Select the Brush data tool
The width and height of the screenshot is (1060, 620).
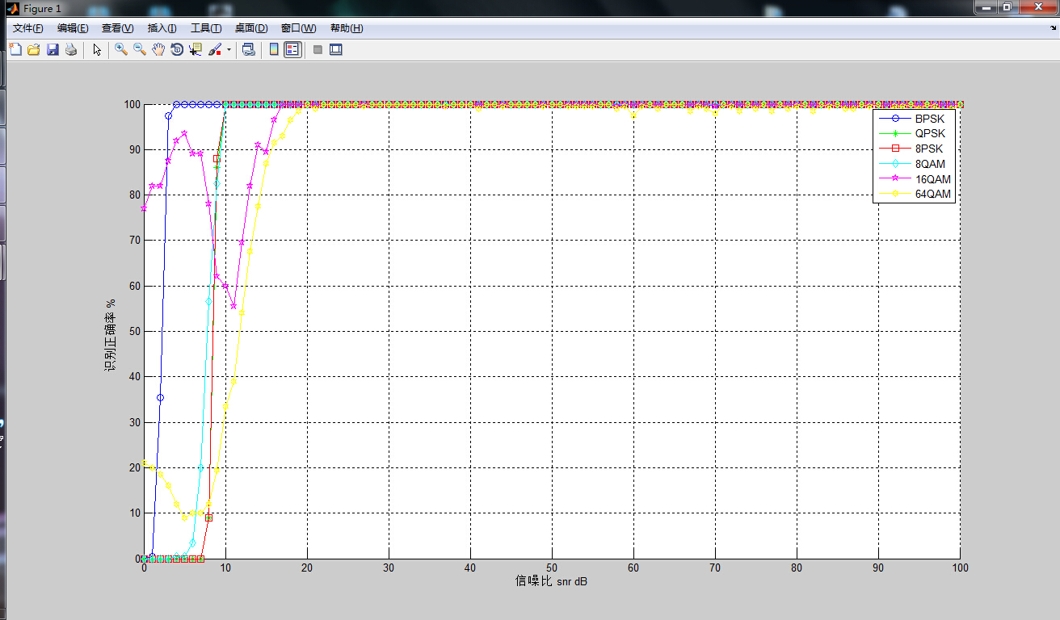214,49
